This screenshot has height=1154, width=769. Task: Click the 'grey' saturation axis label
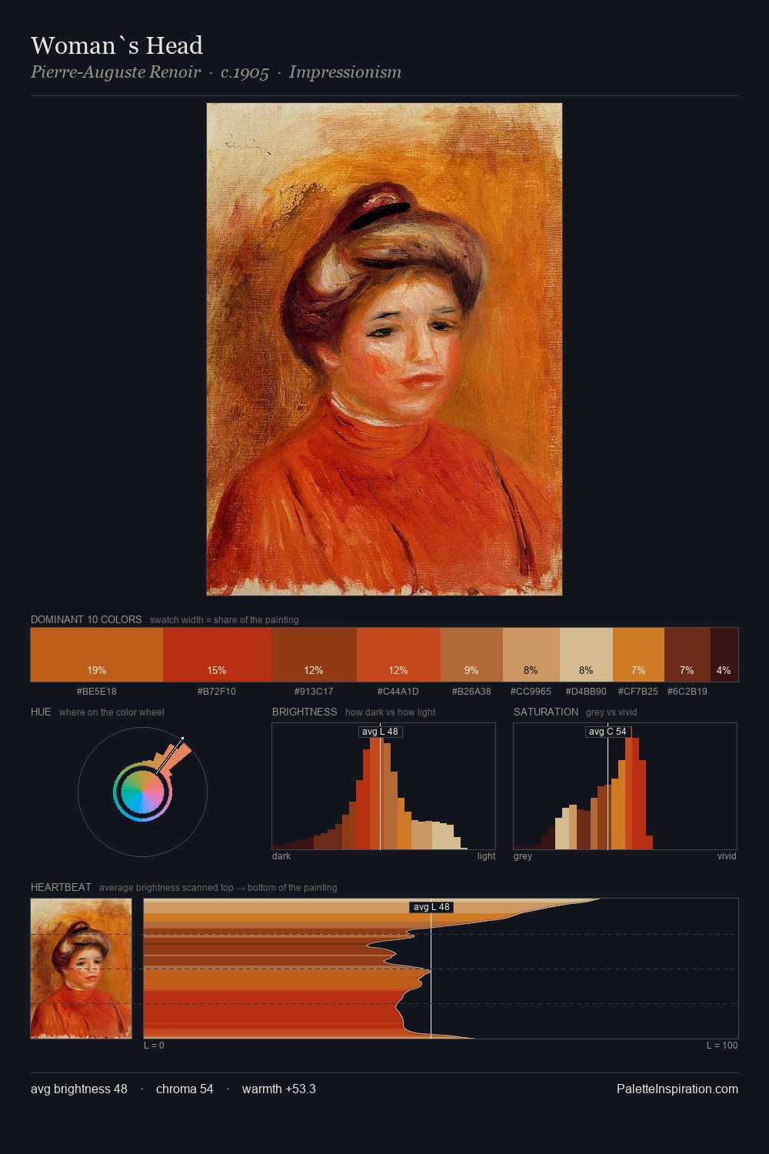coord(523,856)
